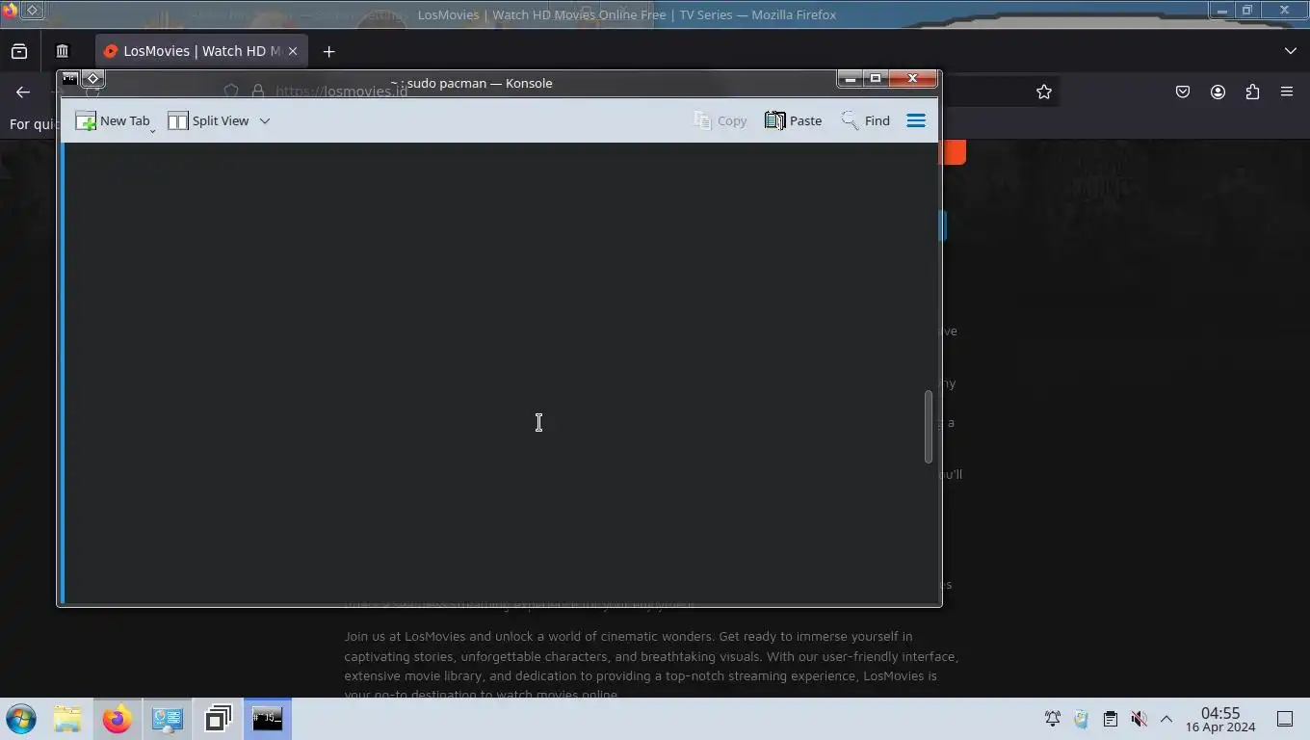The width and height of the screenshot is (1310, 740).
Task: Open application launcher start button
Action: click(21, 719)
